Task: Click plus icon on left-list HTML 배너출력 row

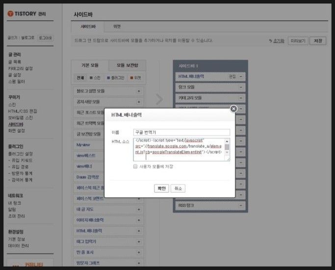Action: coord(139,231)
